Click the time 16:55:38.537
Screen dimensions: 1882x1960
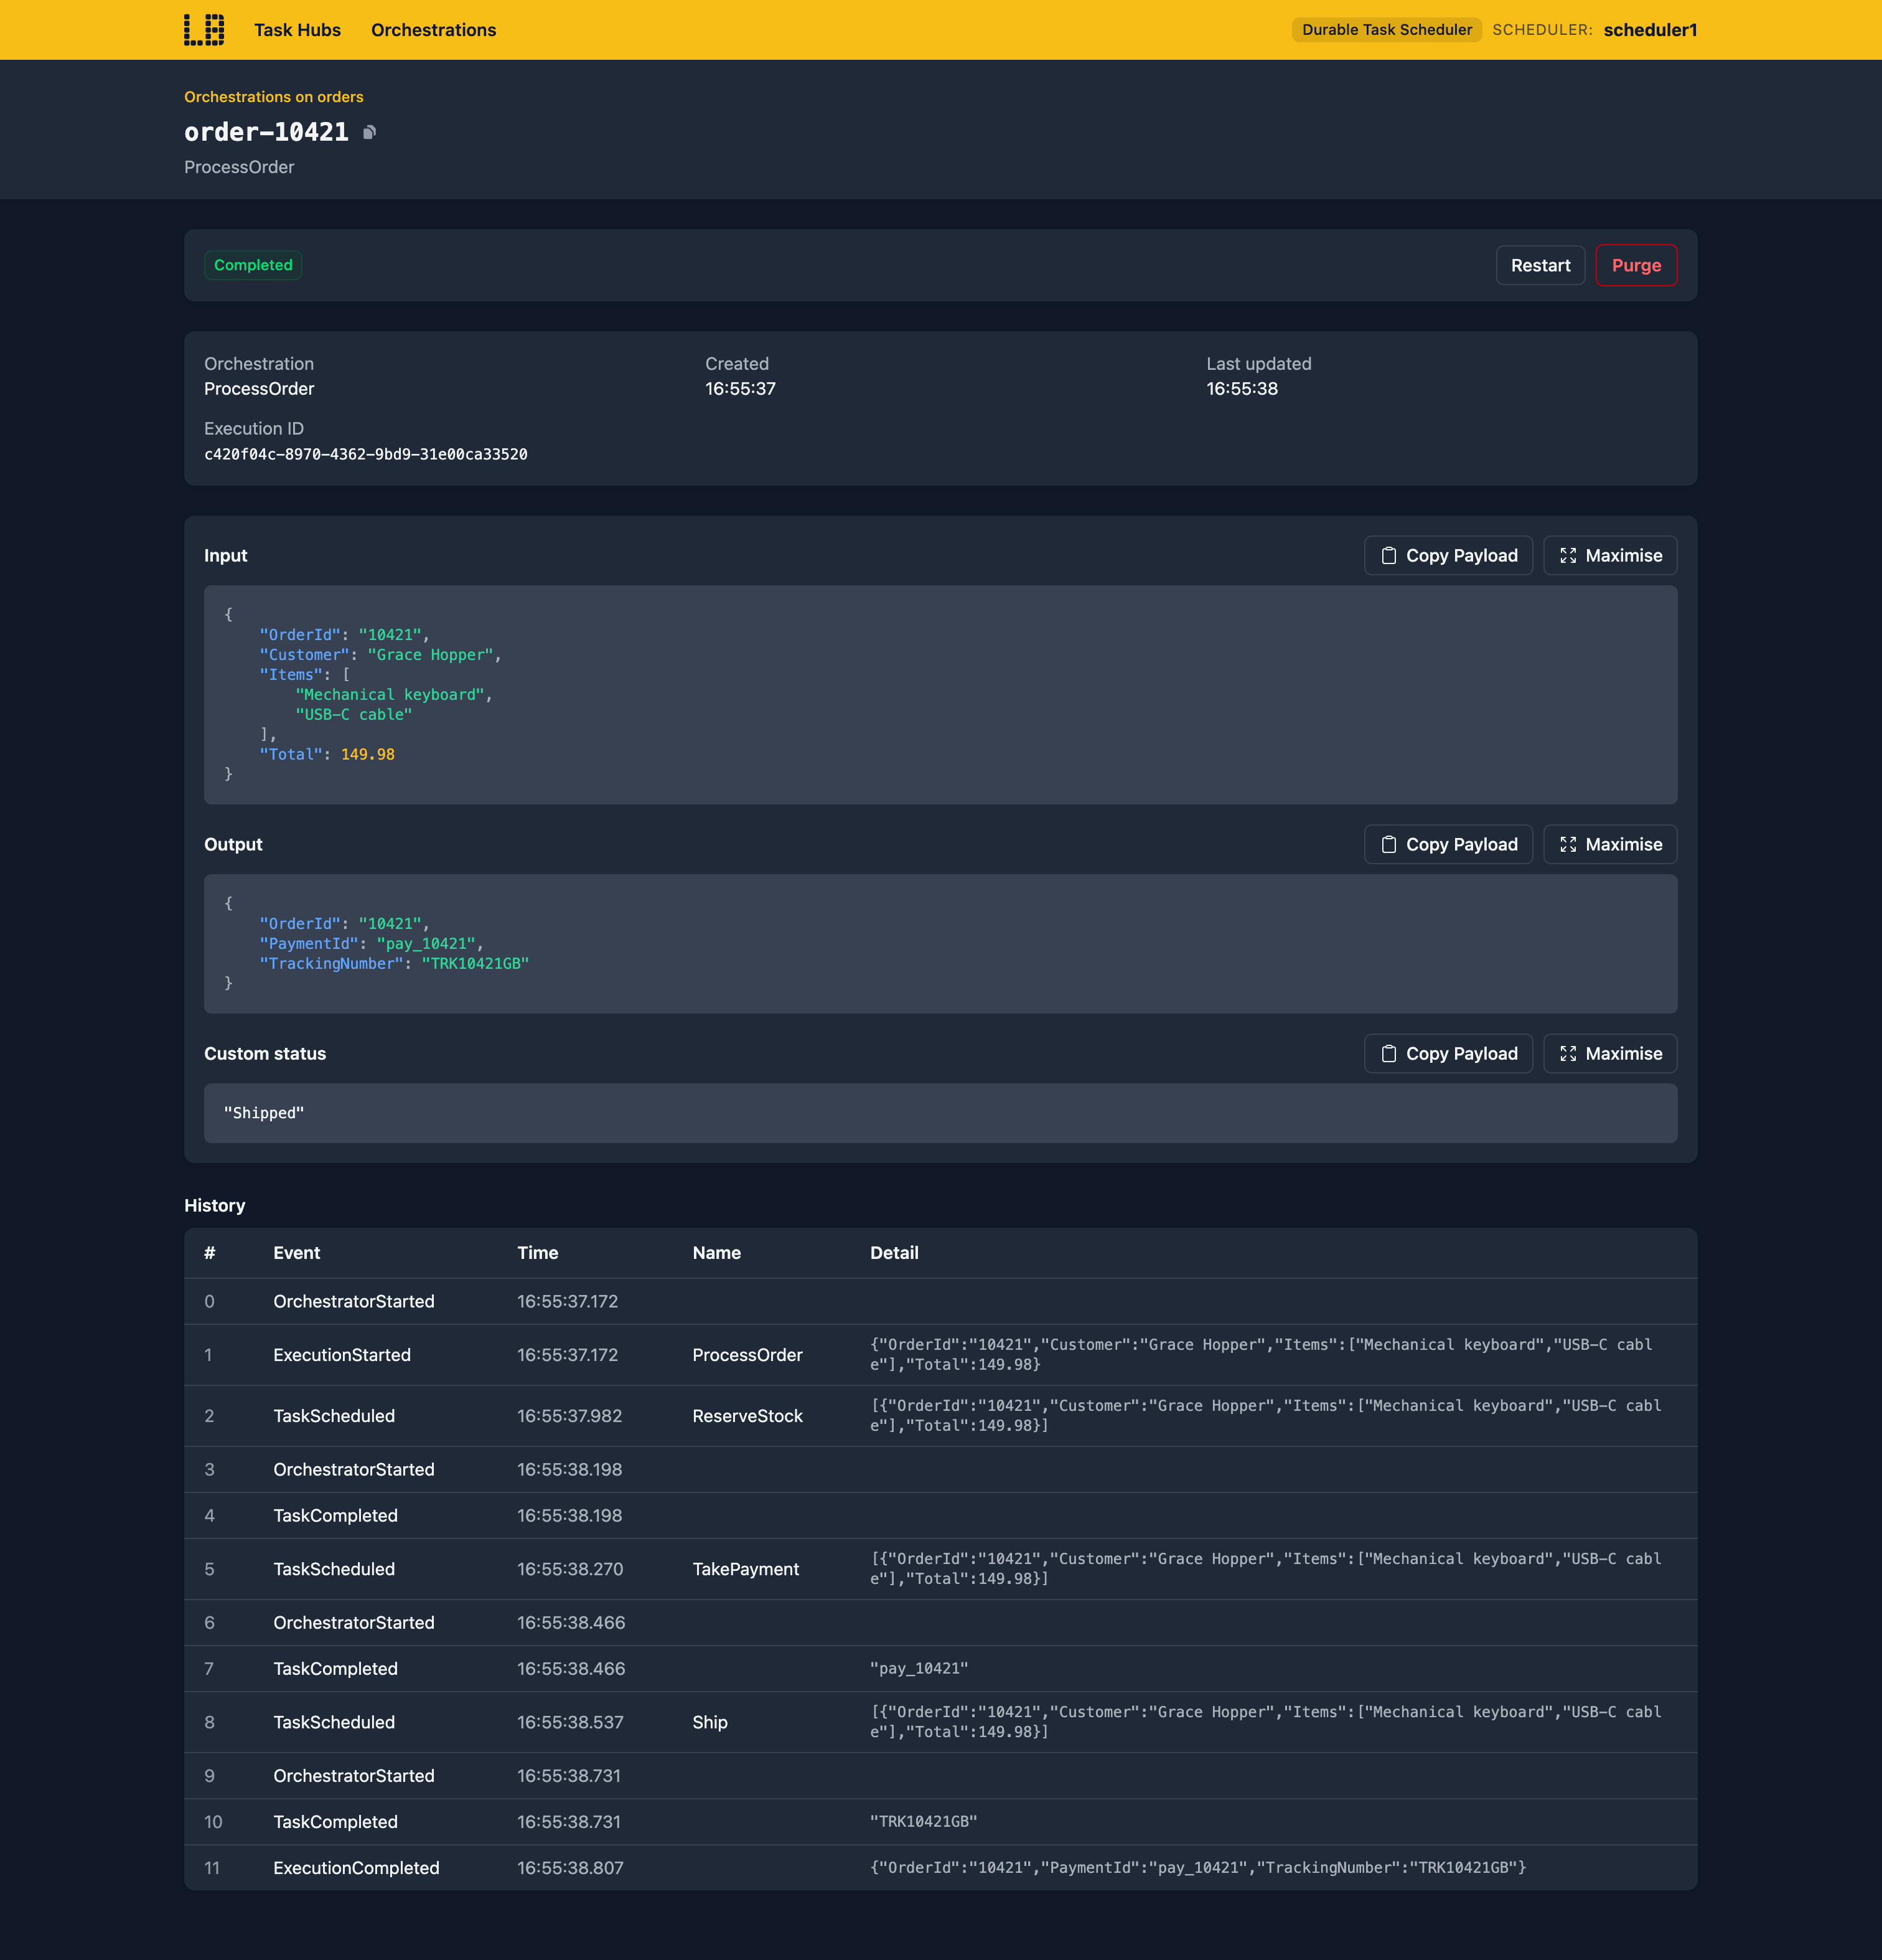click(x=569, y=1723)
